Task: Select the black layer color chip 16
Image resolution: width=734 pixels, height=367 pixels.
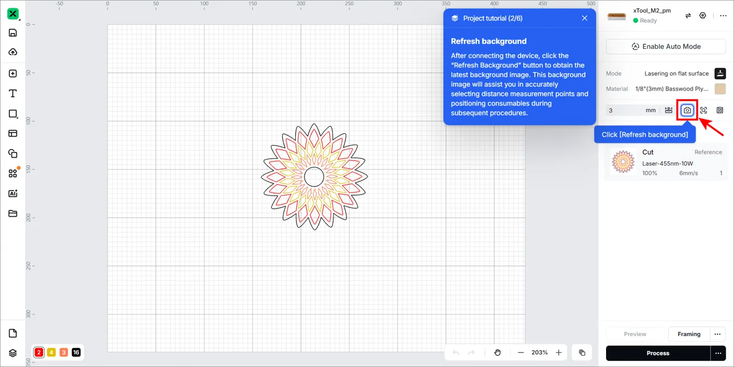Action: click(x=77, y=352)
